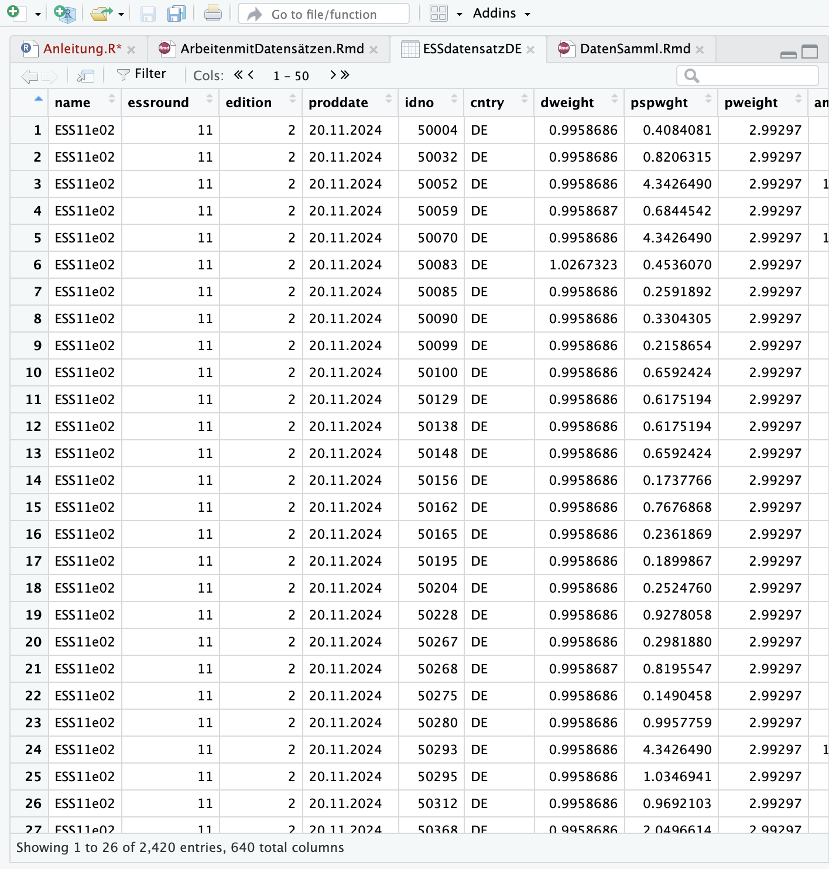
Task: Click the Print icon
Action: (x=213, y=13)
